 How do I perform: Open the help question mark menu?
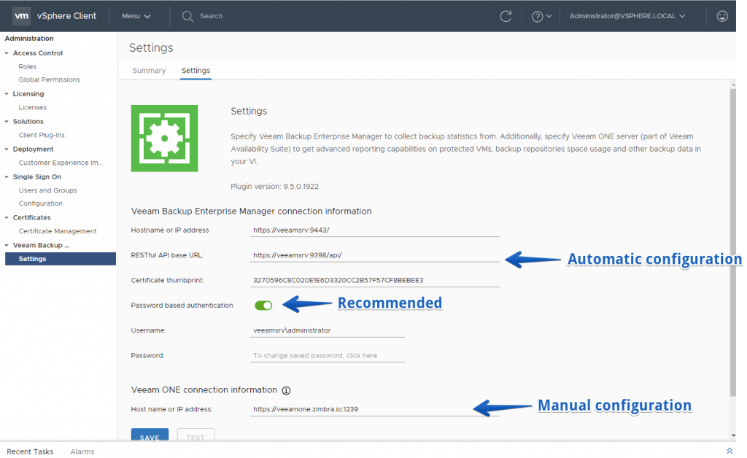pos(541,16)
